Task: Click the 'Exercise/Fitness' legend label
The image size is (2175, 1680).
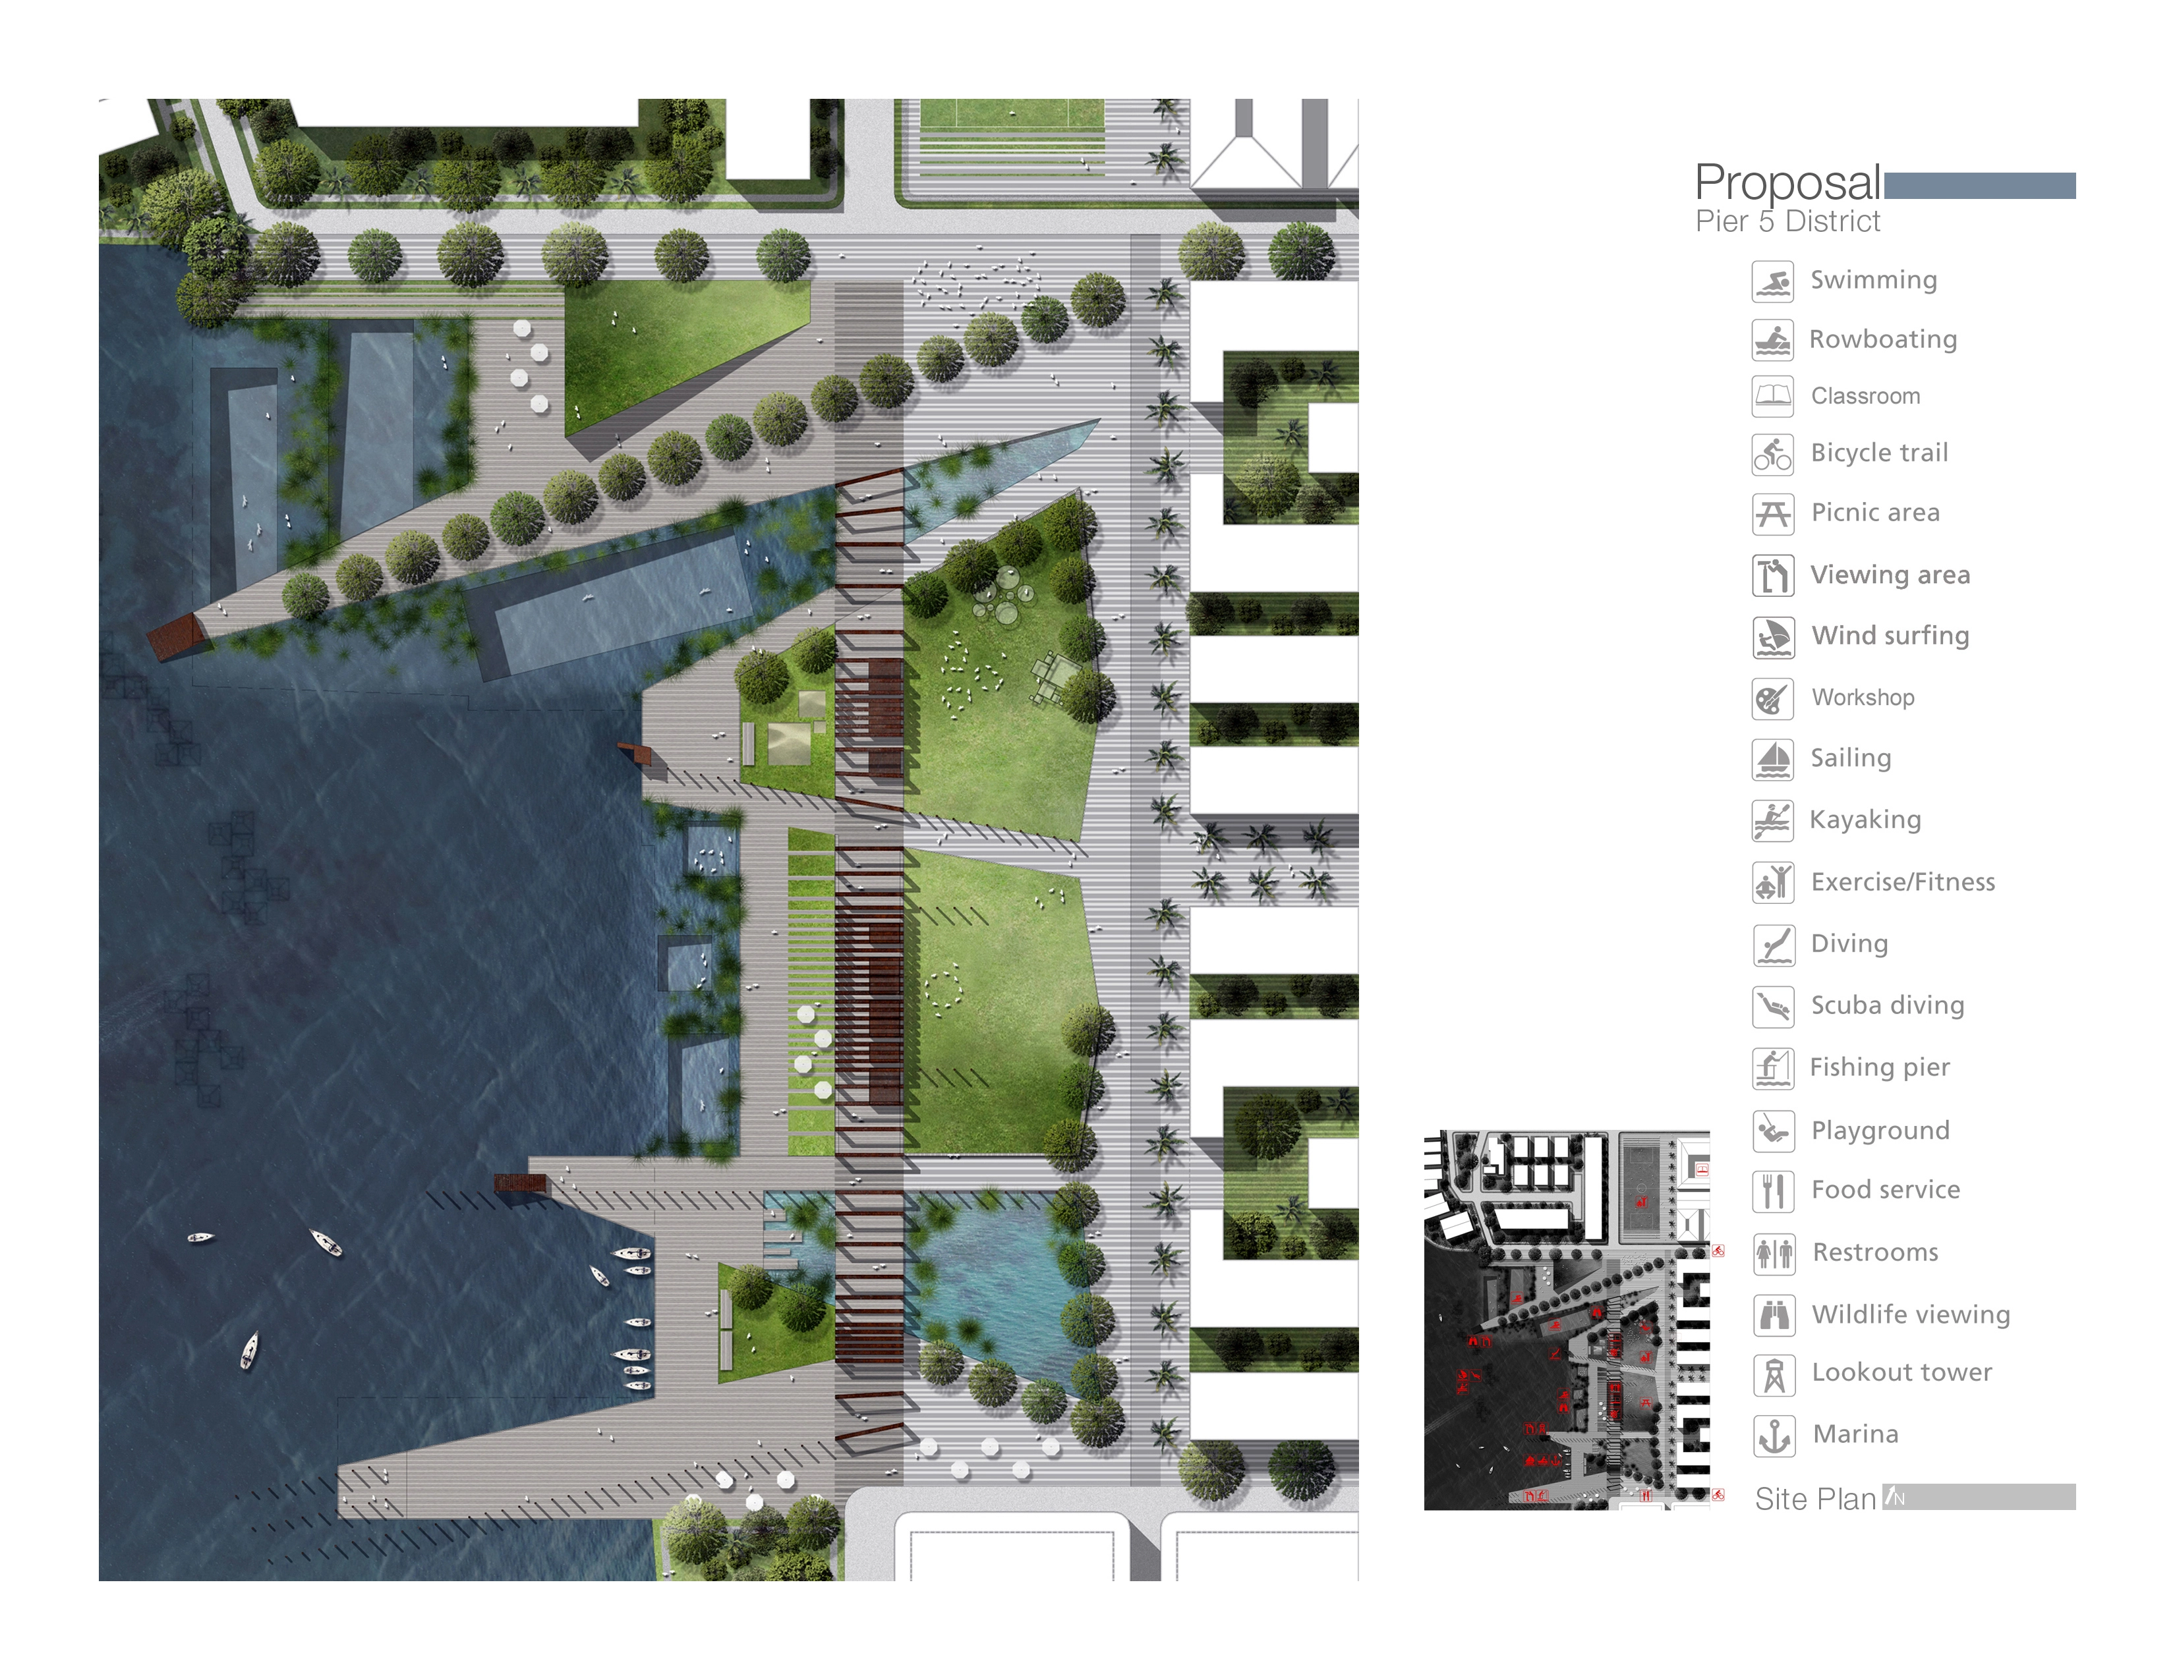Action: (x=1903, y=882)
